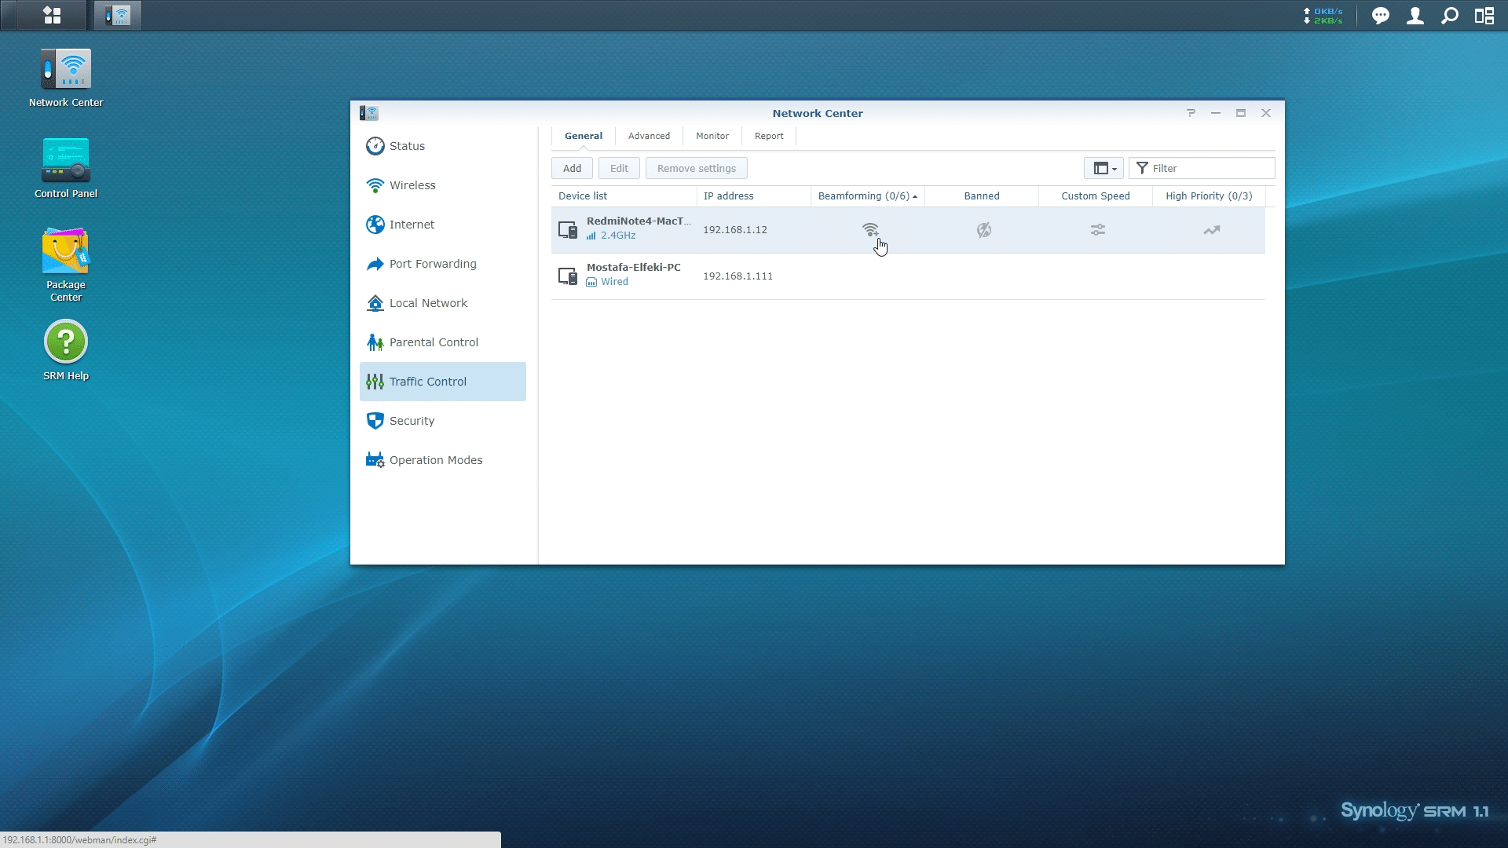The image size is (1508, 848).
Task: Click the High Priority column header
Action: [1209, 196]
